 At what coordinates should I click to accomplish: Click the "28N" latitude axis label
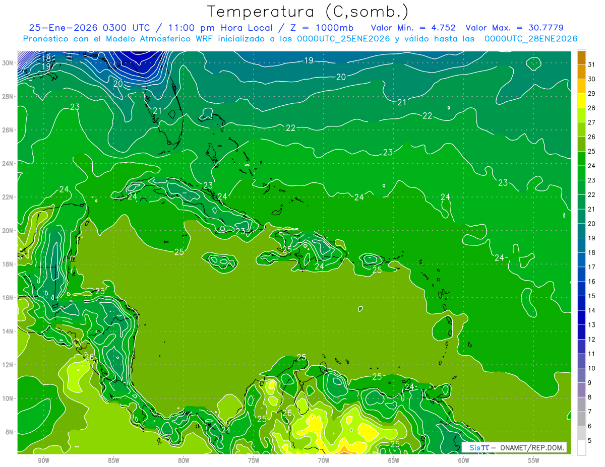click(8, 96)
